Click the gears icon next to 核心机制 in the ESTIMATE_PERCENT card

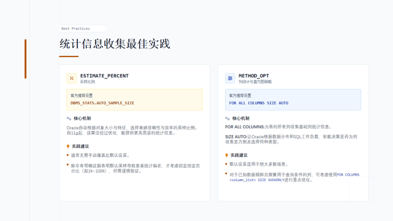pos(69,118)
